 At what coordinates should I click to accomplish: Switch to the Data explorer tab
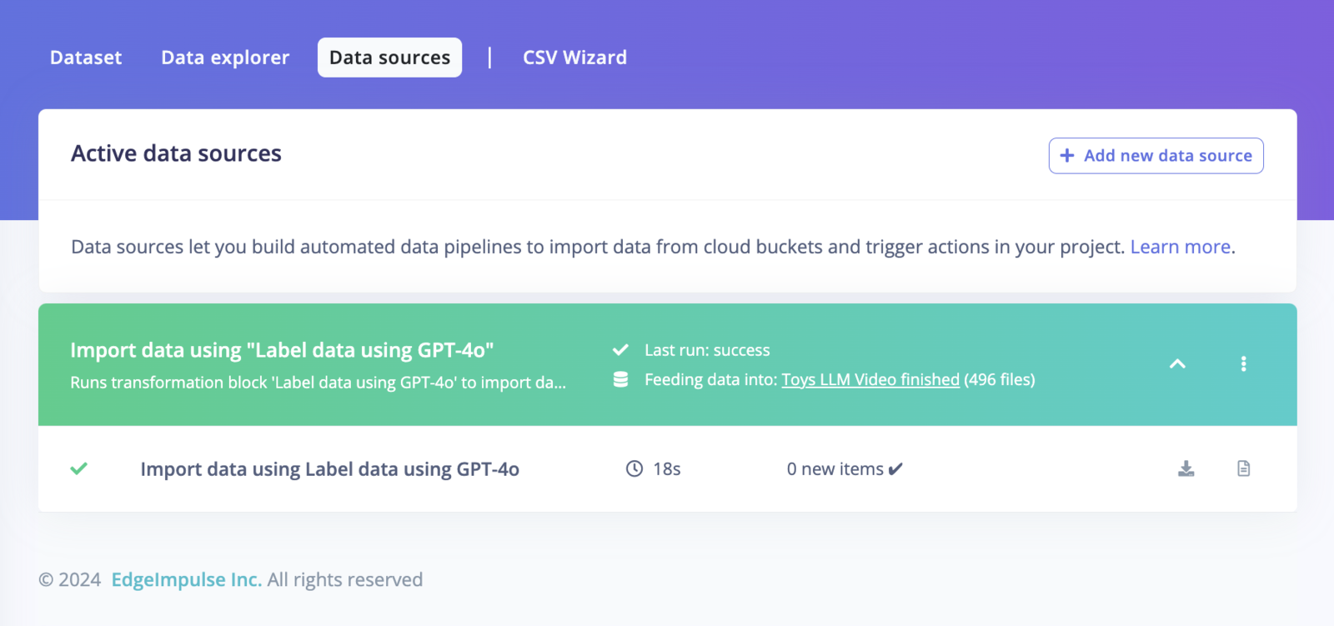(225, 58)
